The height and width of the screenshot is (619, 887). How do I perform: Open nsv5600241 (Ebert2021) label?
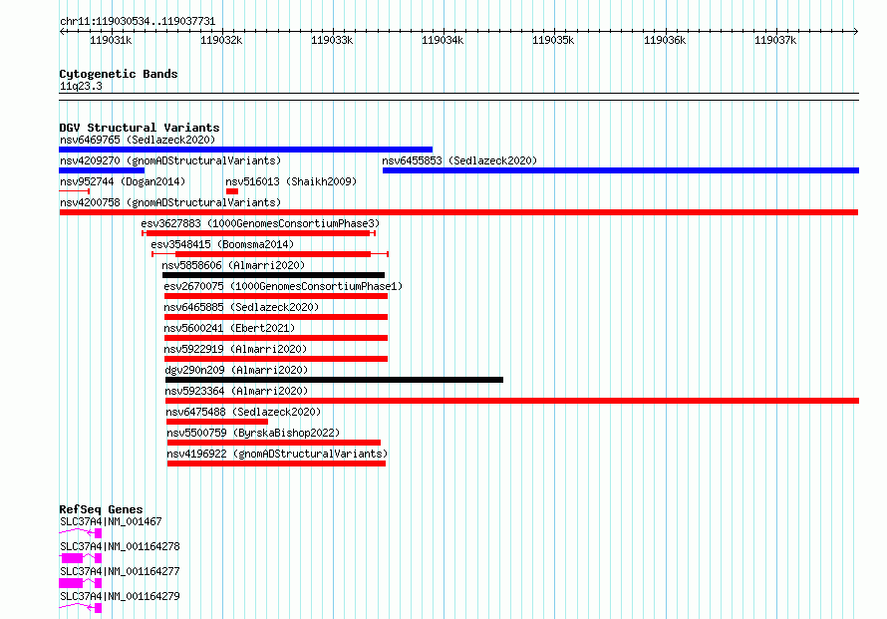point(229,328)
